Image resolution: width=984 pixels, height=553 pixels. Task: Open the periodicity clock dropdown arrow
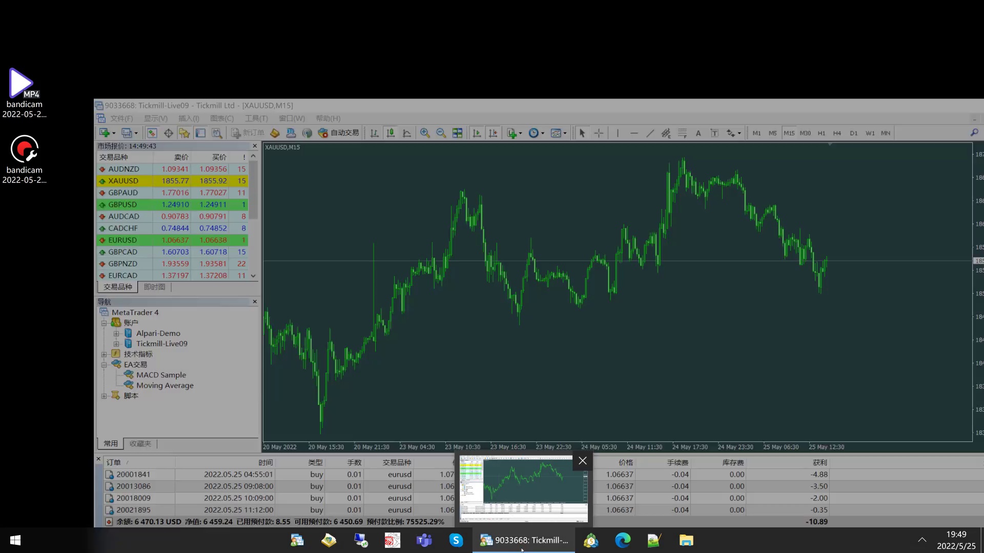543,133
